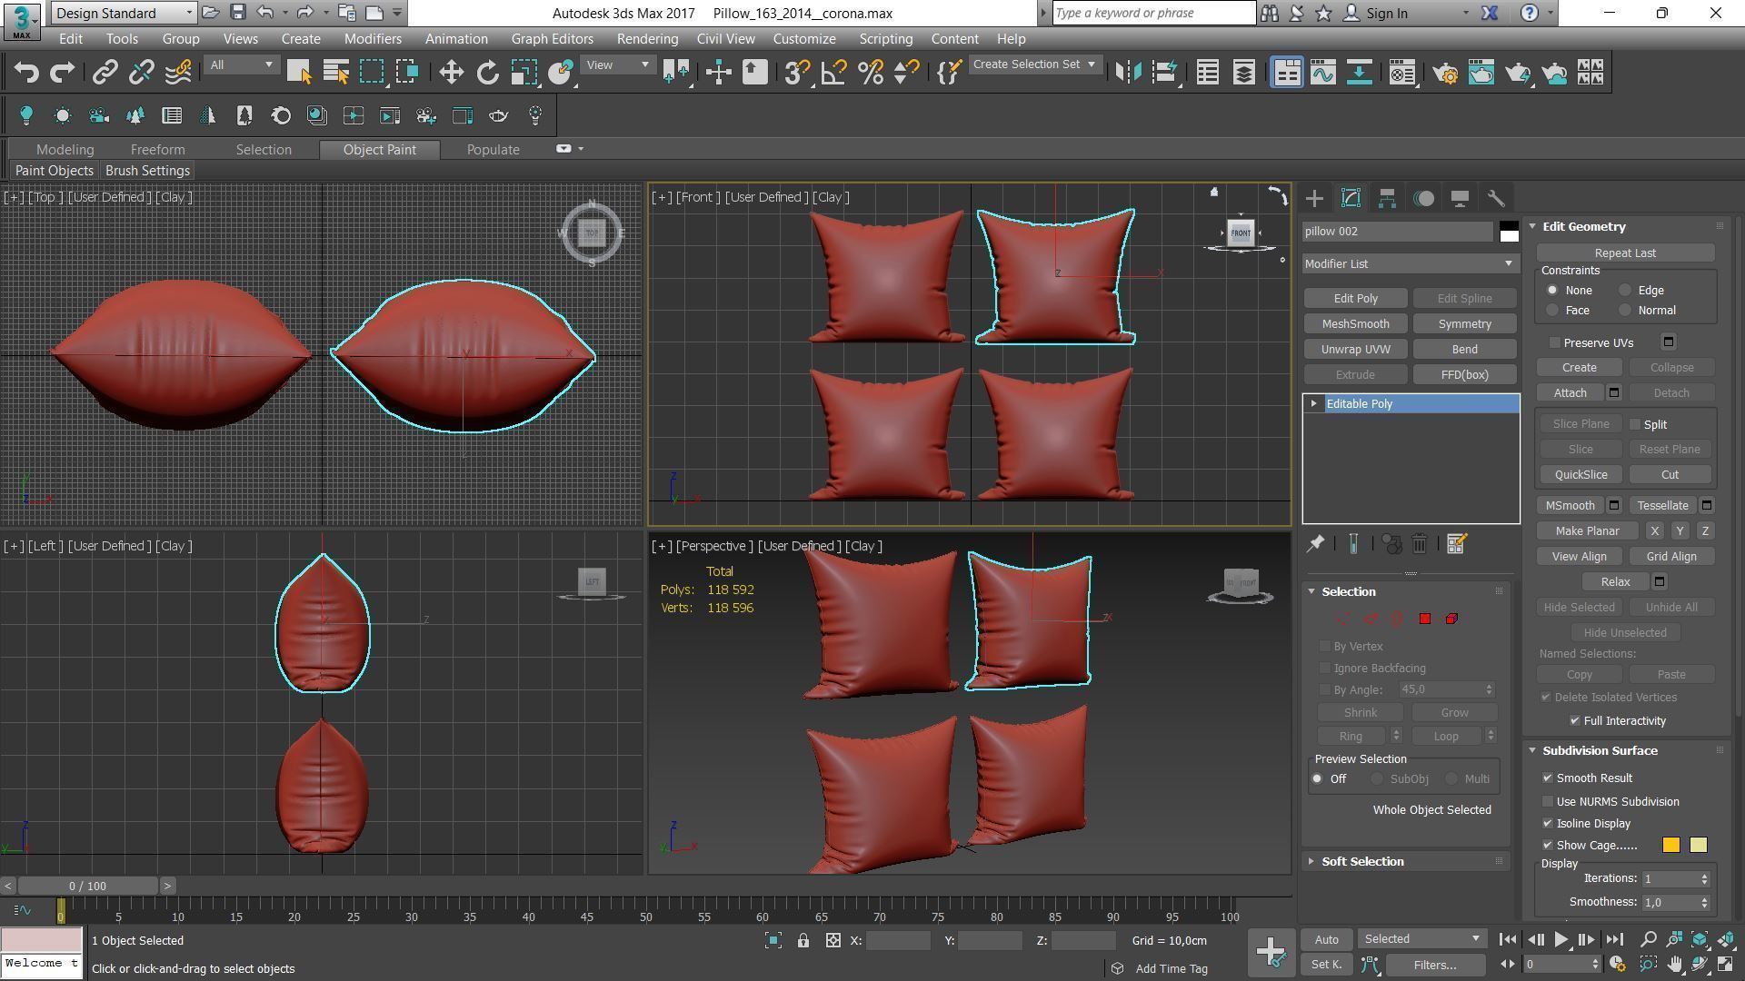Viewport: 1745px width, 981px height.
Task: Open the Utilities command panel
Action: click(1496, 198)
